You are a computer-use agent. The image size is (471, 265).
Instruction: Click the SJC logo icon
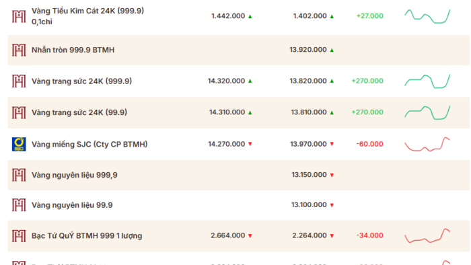tap(19, 144)
